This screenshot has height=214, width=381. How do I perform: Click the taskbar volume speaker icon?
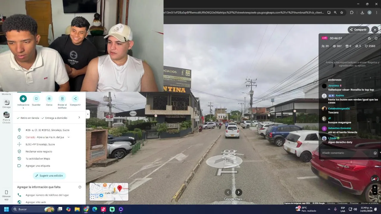coord(355,209)
